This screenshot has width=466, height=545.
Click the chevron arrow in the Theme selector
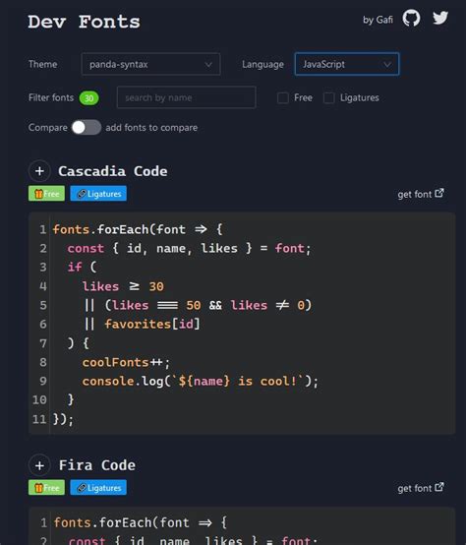point(208,65)
